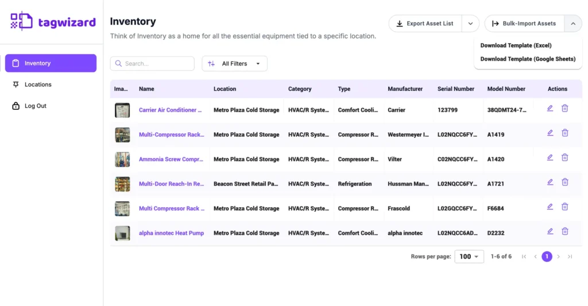Sort by the Type column header

point(344,89)
